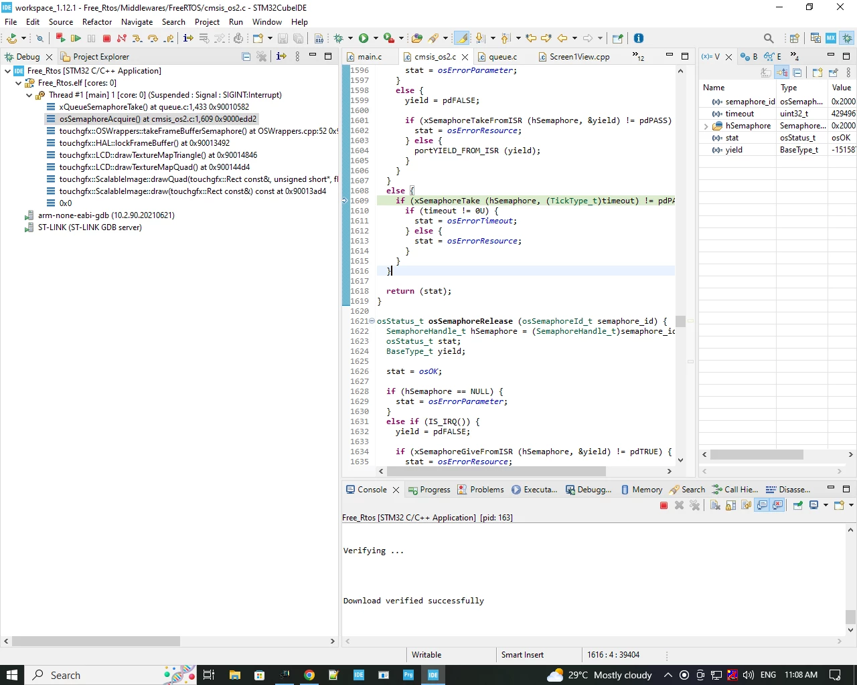Screen dimensions: 857x685
Task: Show hidden editor tabs chevron 12
Action: tap(638, 57)
